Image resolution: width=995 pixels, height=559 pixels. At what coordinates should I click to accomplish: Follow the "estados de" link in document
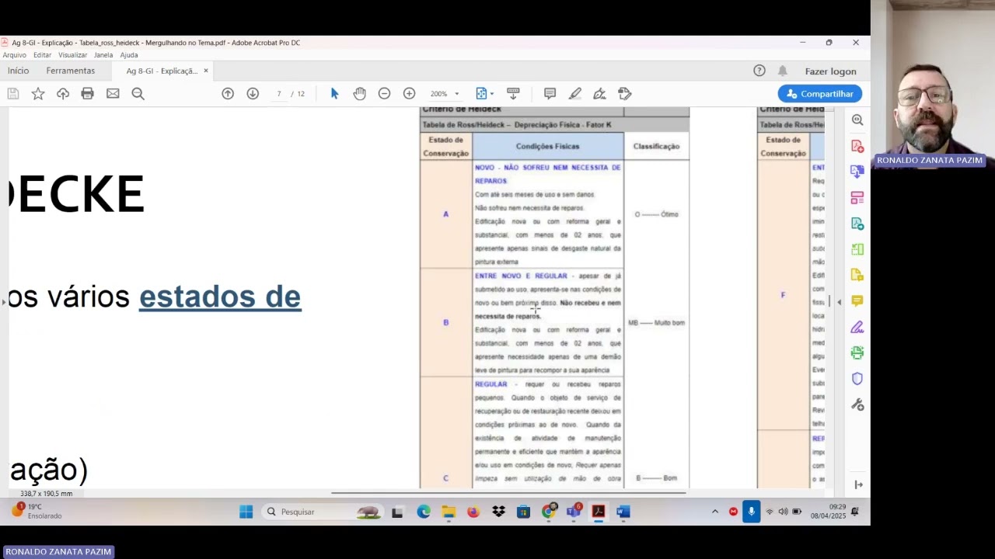(220, 297)
